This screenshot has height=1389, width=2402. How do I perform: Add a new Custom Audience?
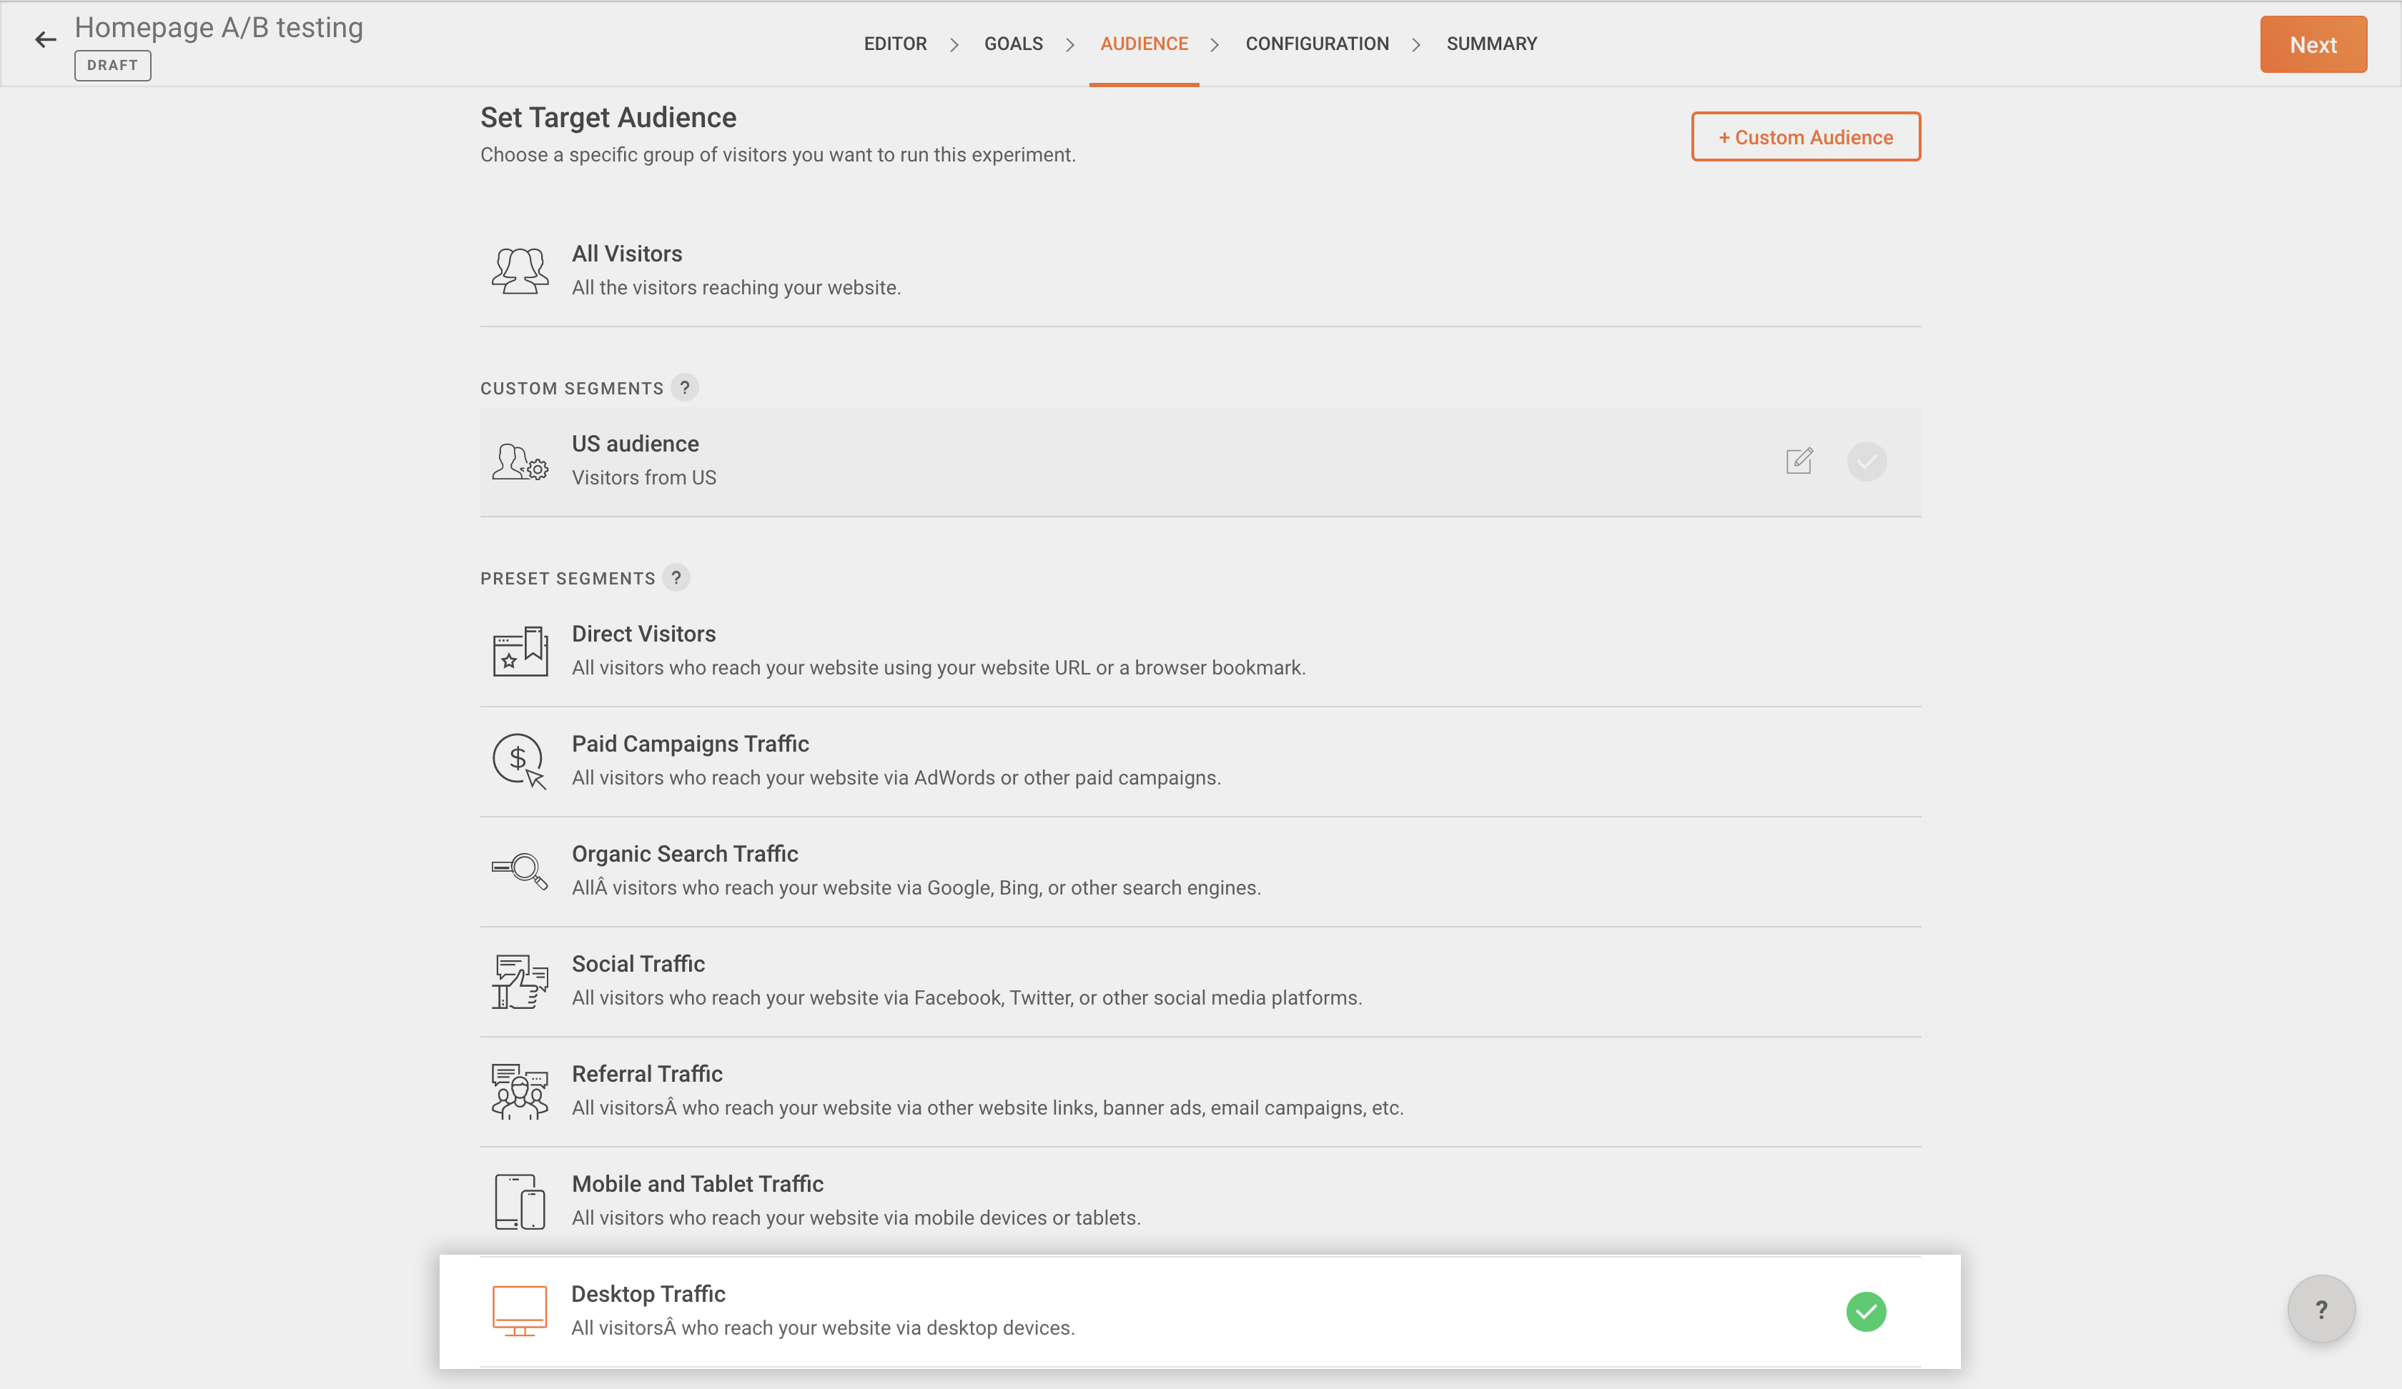[x=1805, y=137]
